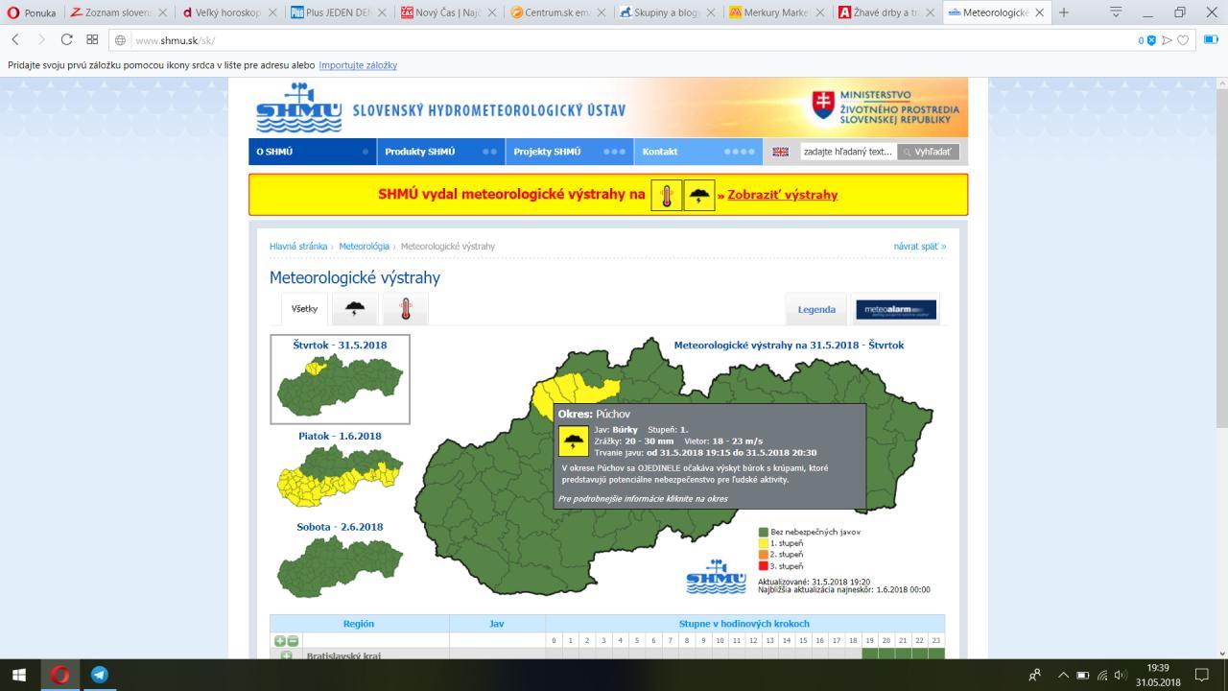The width and height of the screenshot is (1228, 691).
Task: Select the temperature thermometer filter icon
Action: (x=405, y=309)
